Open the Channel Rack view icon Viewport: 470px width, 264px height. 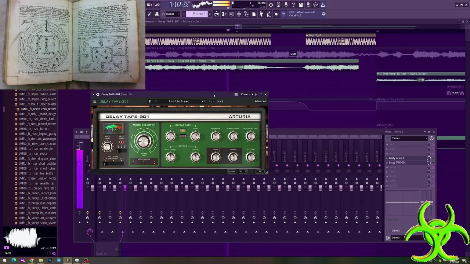point(231,14)
